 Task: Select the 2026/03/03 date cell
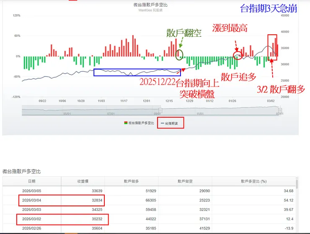(32, 209)
